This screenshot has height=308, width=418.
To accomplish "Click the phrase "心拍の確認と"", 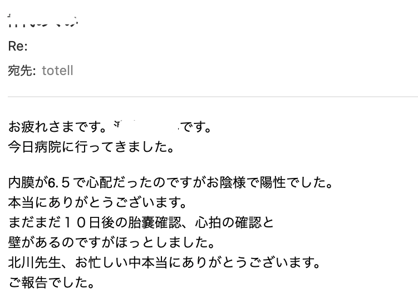I will coord(234,222).
